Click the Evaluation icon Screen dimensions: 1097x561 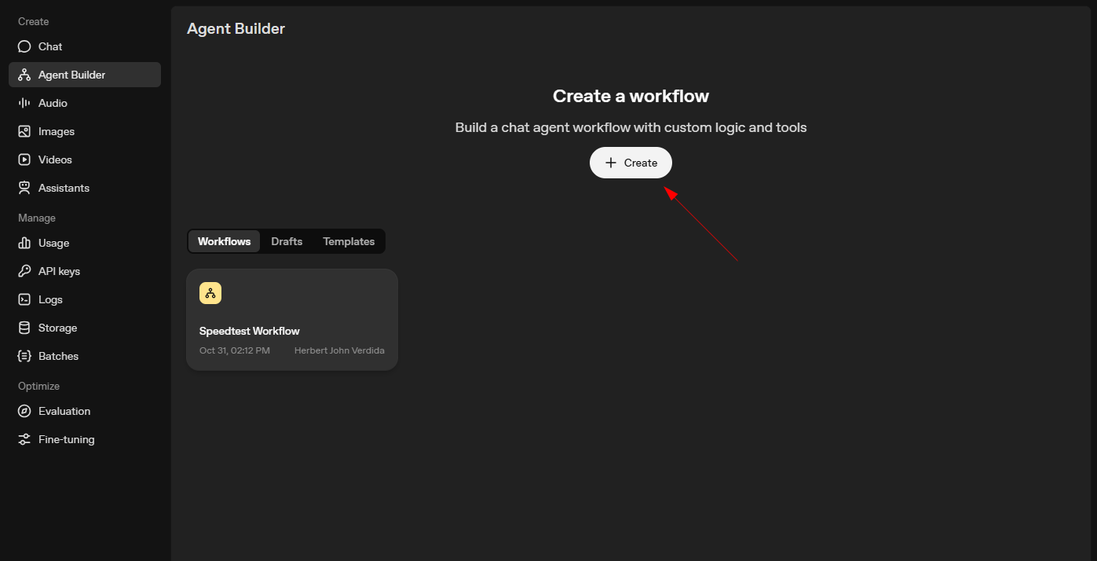[24, 411]
